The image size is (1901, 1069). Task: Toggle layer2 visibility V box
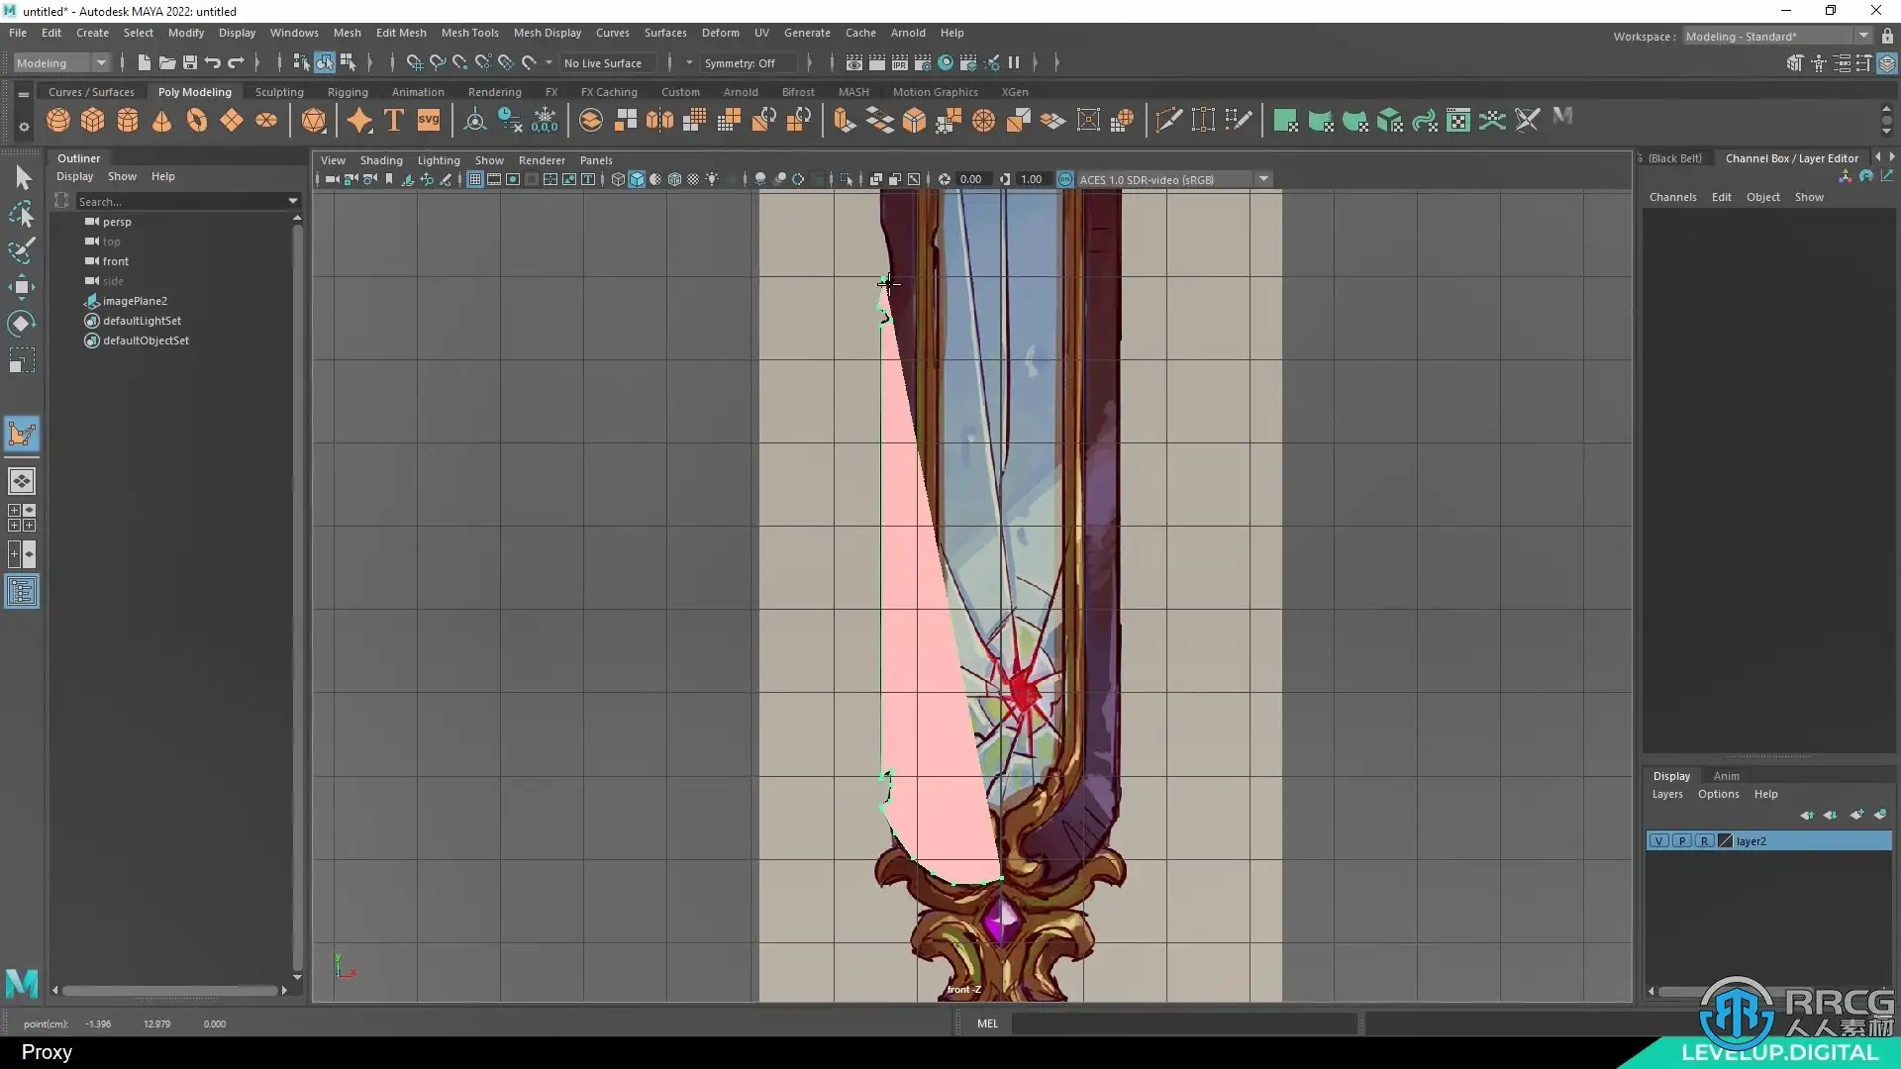coord(1658,841)
